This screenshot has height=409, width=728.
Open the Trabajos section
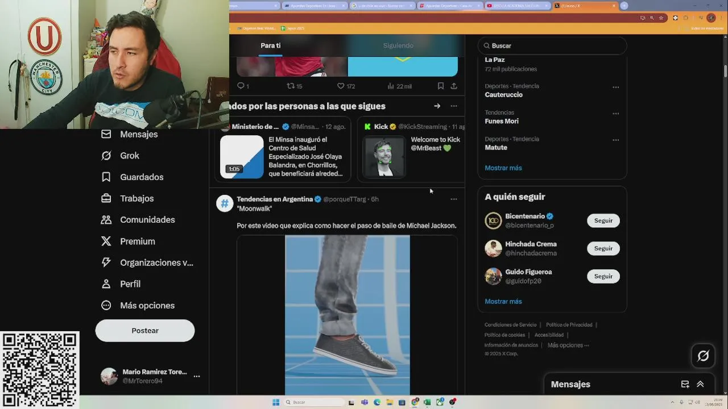coord(127,198)
